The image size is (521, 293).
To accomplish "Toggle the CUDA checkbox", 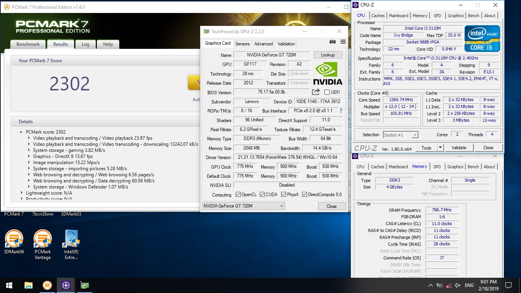I will pyautogui.click(x=262, y=194).
